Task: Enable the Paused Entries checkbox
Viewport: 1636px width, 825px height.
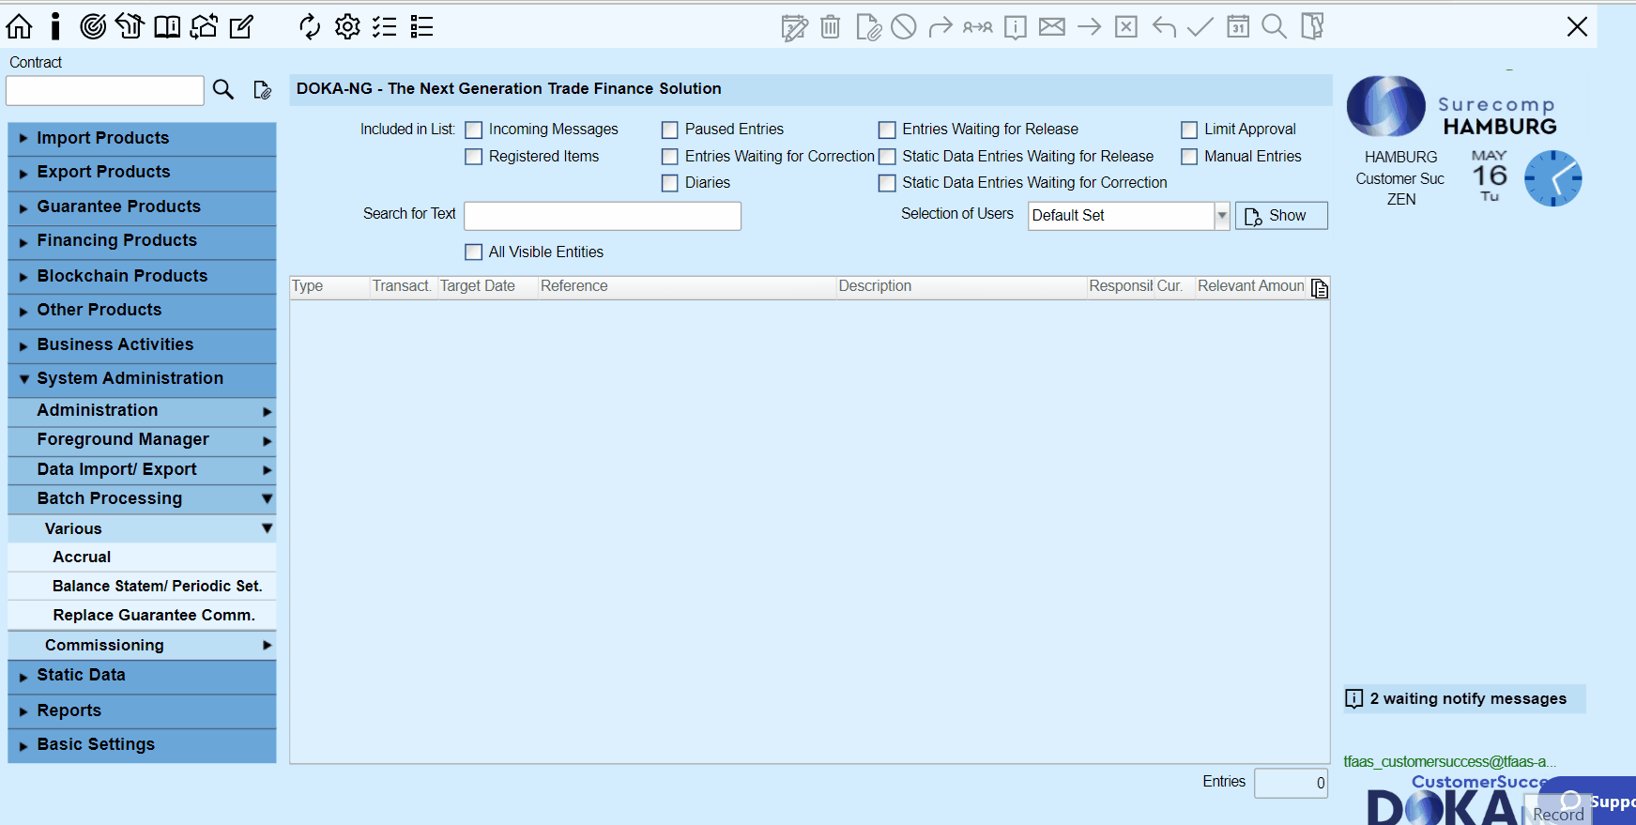Action: click(670, 130)
